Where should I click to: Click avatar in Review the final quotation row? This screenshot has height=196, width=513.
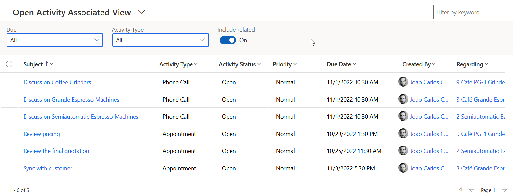pyautogui.click(x=403, y=151)
